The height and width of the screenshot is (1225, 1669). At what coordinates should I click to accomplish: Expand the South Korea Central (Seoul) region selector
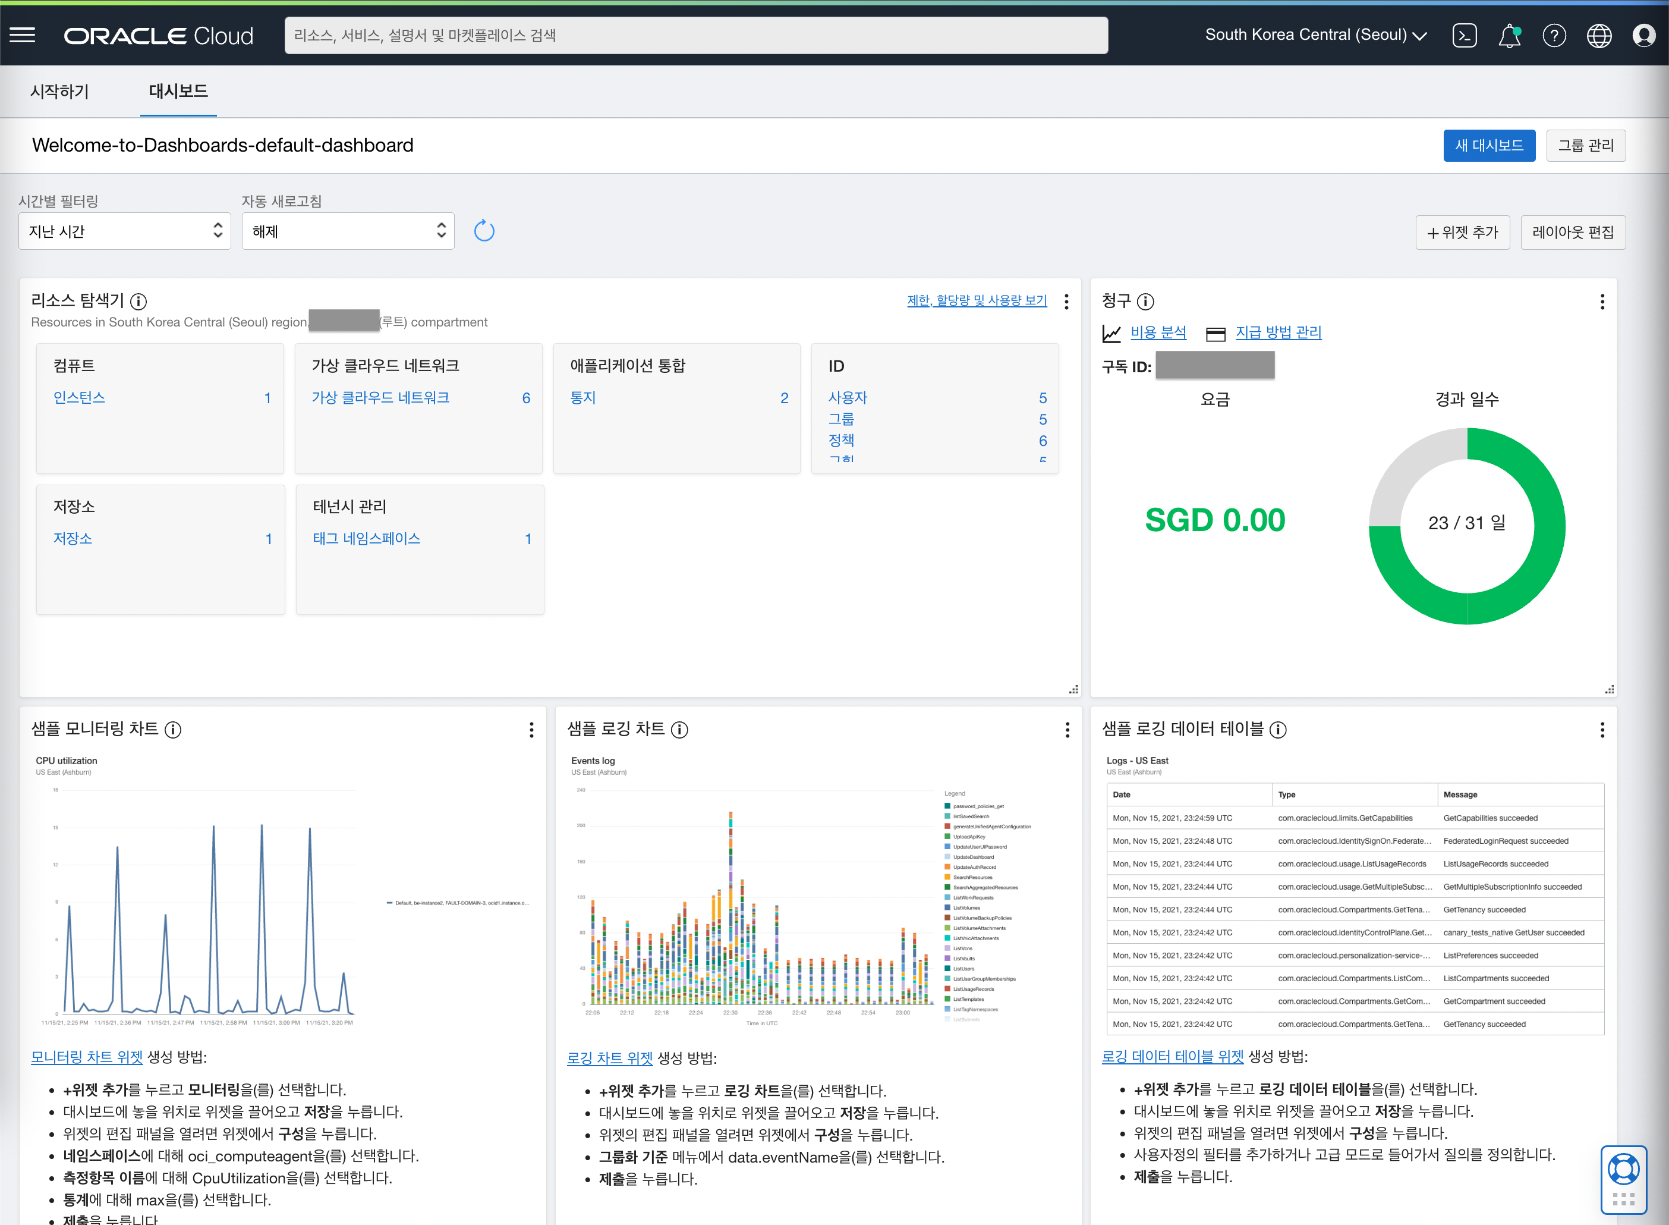[1315, 35]
